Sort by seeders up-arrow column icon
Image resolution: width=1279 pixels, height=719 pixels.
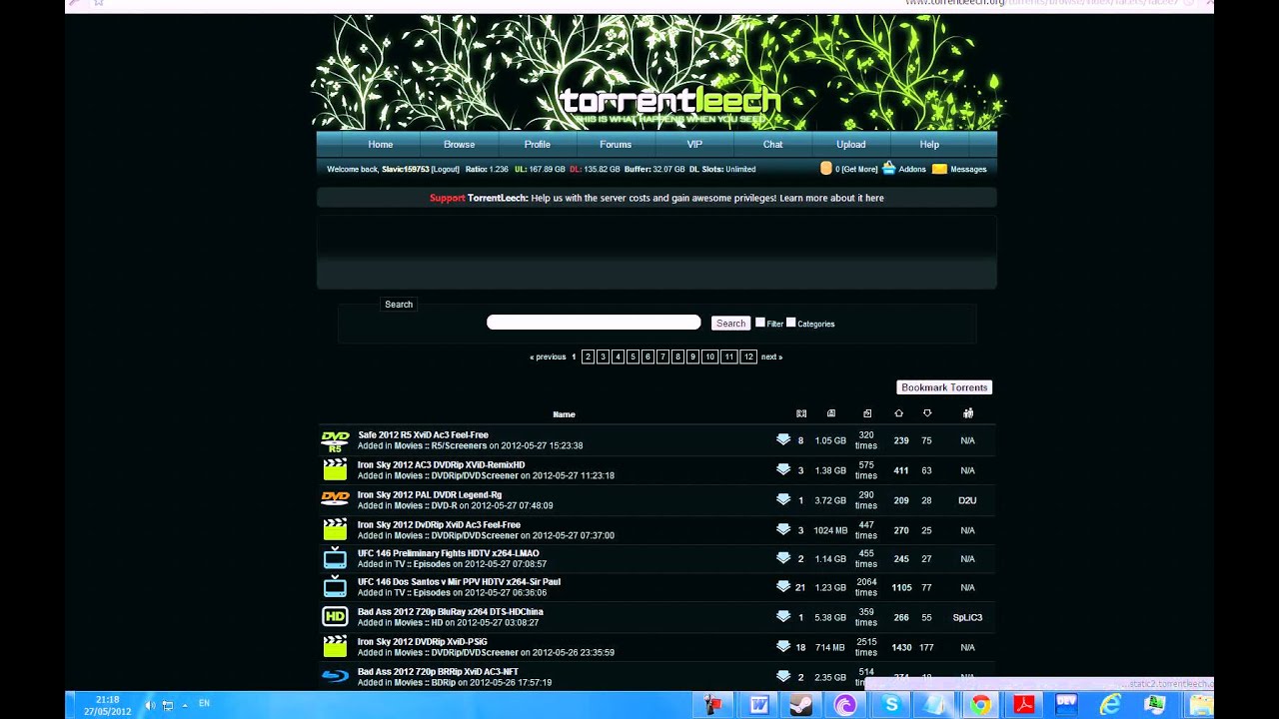click(898, 413)
